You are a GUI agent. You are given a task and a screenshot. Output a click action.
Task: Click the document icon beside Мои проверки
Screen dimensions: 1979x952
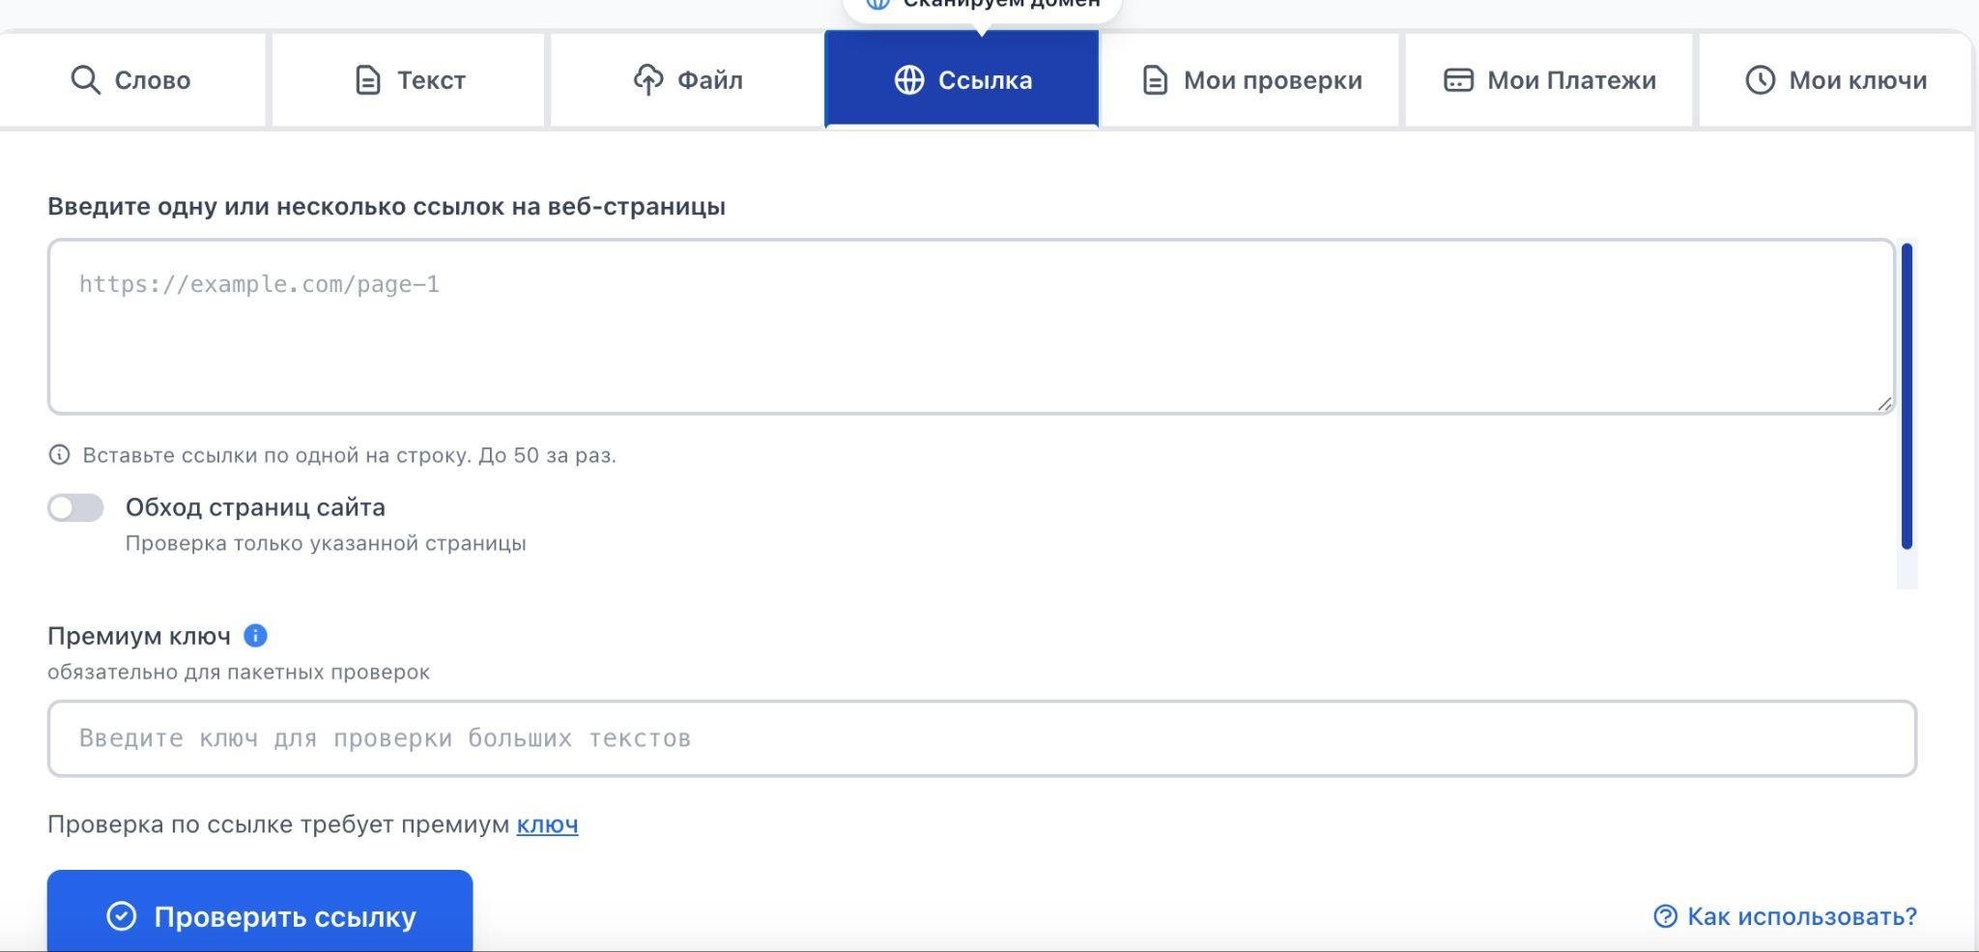pos(1155,80)
